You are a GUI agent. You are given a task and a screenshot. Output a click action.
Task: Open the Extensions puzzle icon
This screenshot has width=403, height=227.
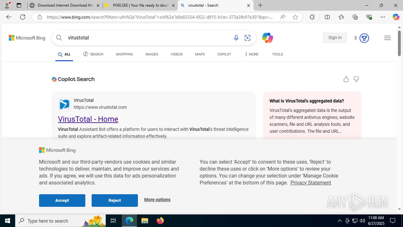(312, 17)
